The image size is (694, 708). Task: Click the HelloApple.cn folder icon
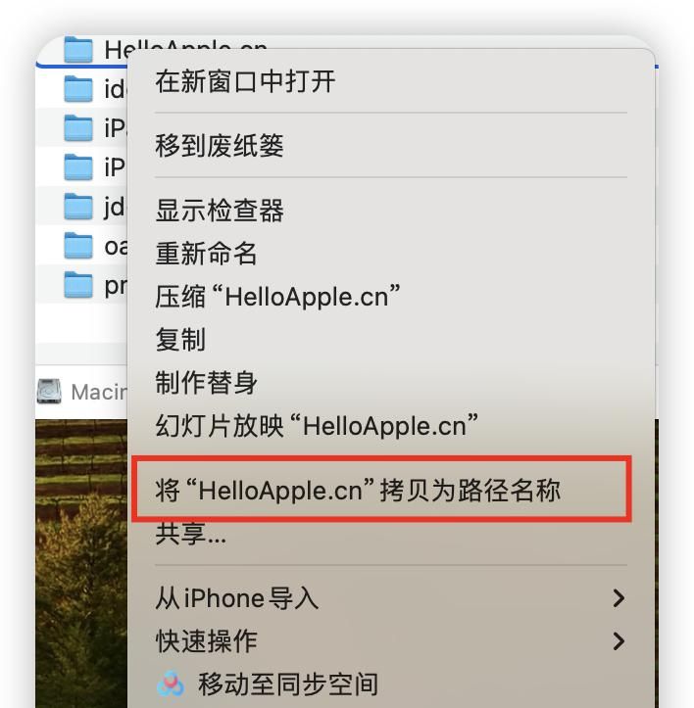pyautogui.click(x=78, y=49)
